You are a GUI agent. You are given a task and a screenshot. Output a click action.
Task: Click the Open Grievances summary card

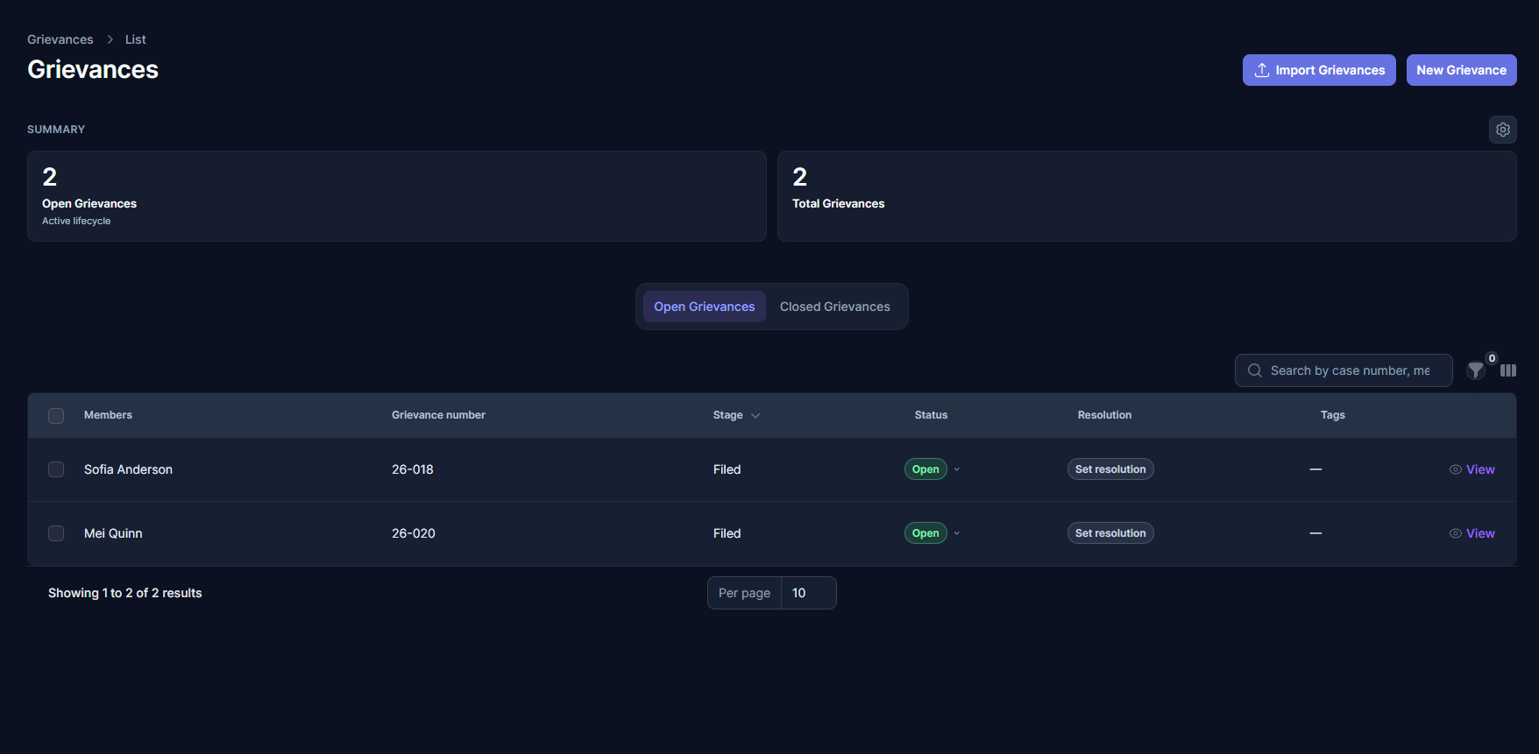pos(397,196)
